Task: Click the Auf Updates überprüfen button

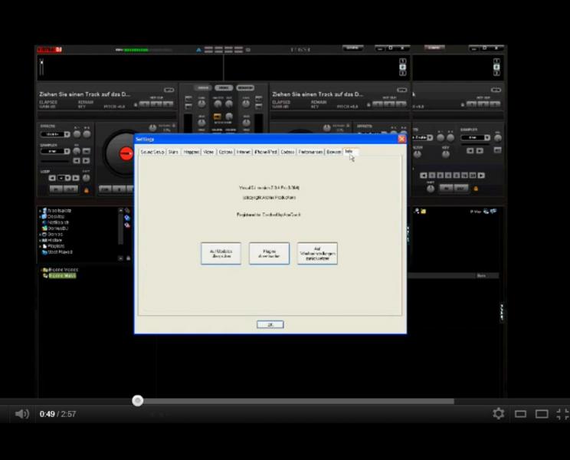Action: point(221,254)
